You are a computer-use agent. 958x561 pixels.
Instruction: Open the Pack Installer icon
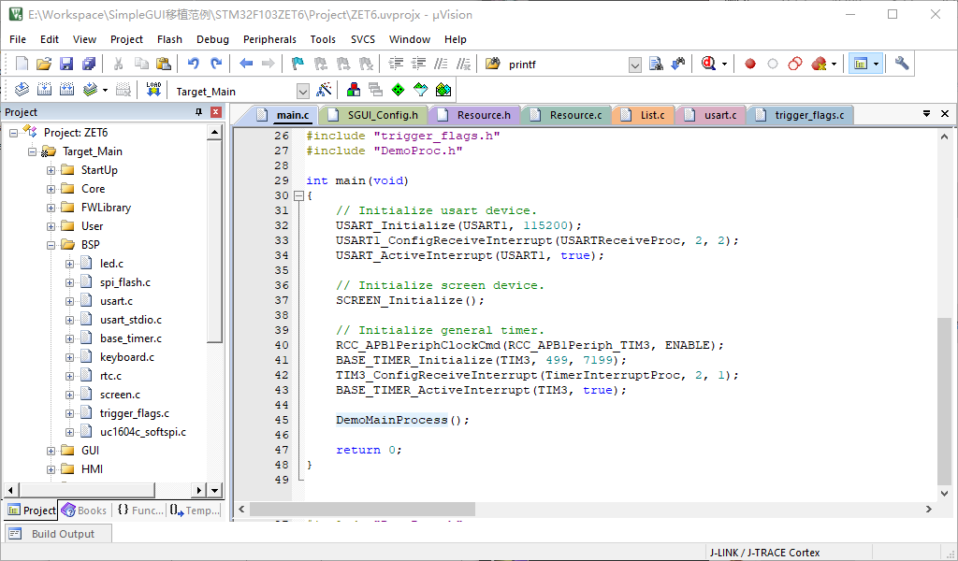click(443, 91)
